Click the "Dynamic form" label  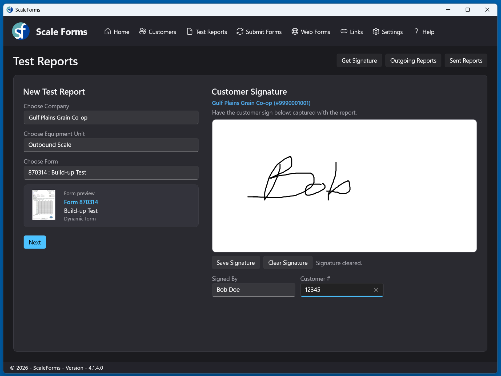pyautogui.click(x=80, y=219)
